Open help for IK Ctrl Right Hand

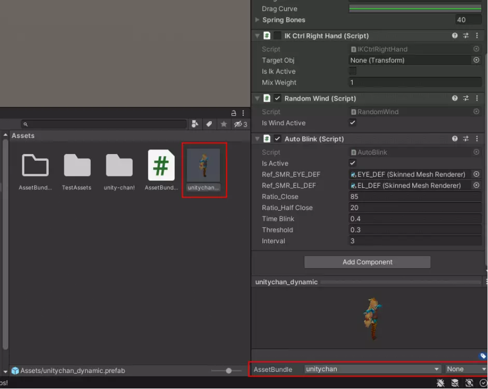[x=455, y=36]
